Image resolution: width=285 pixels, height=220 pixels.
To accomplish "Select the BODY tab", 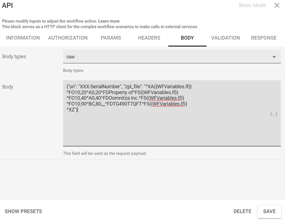I will click(187, 38).
